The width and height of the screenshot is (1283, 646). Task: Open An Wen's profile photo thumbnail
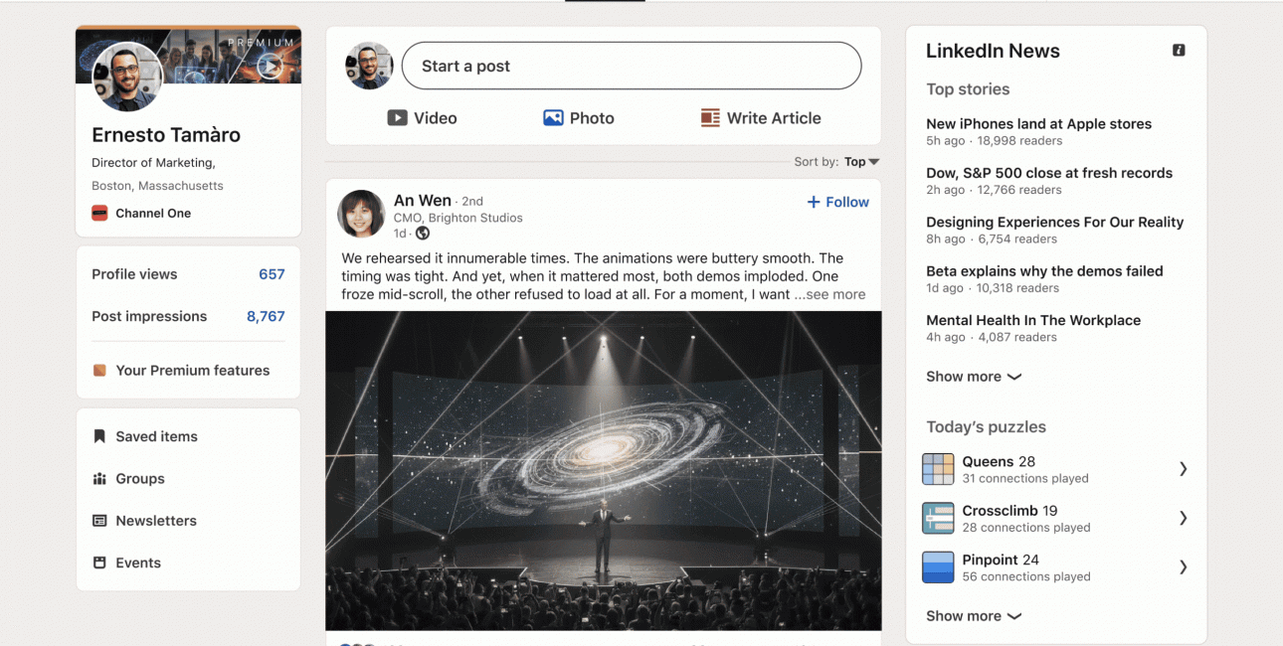pos(361,214)
